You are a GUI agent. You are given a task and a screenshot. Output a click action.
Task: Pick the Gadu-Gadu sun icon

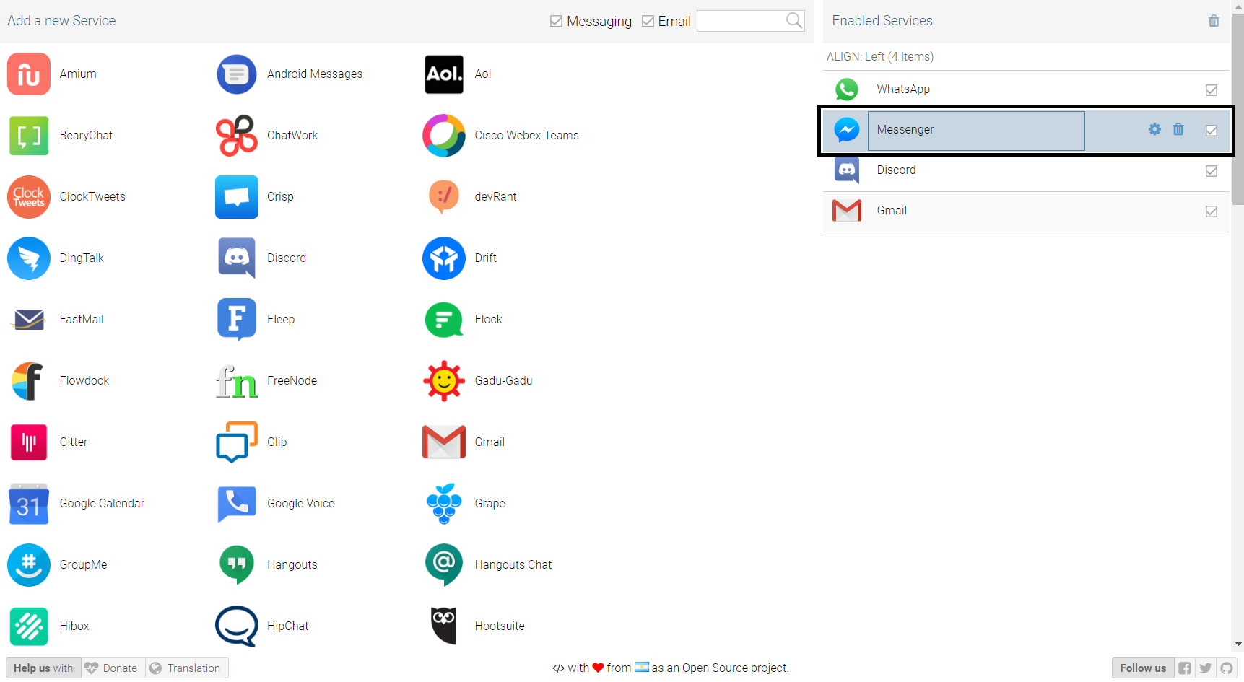(444, 380)
